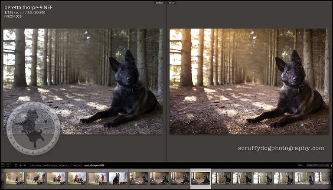Select the last thumbnail at filmstrip's right end
This screenshot has width=333, height=190.
pyautogui.click(x=323, y=178)
